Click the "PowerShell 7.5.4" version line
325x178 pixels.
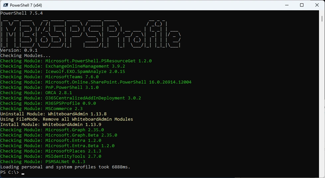[22, 13]
